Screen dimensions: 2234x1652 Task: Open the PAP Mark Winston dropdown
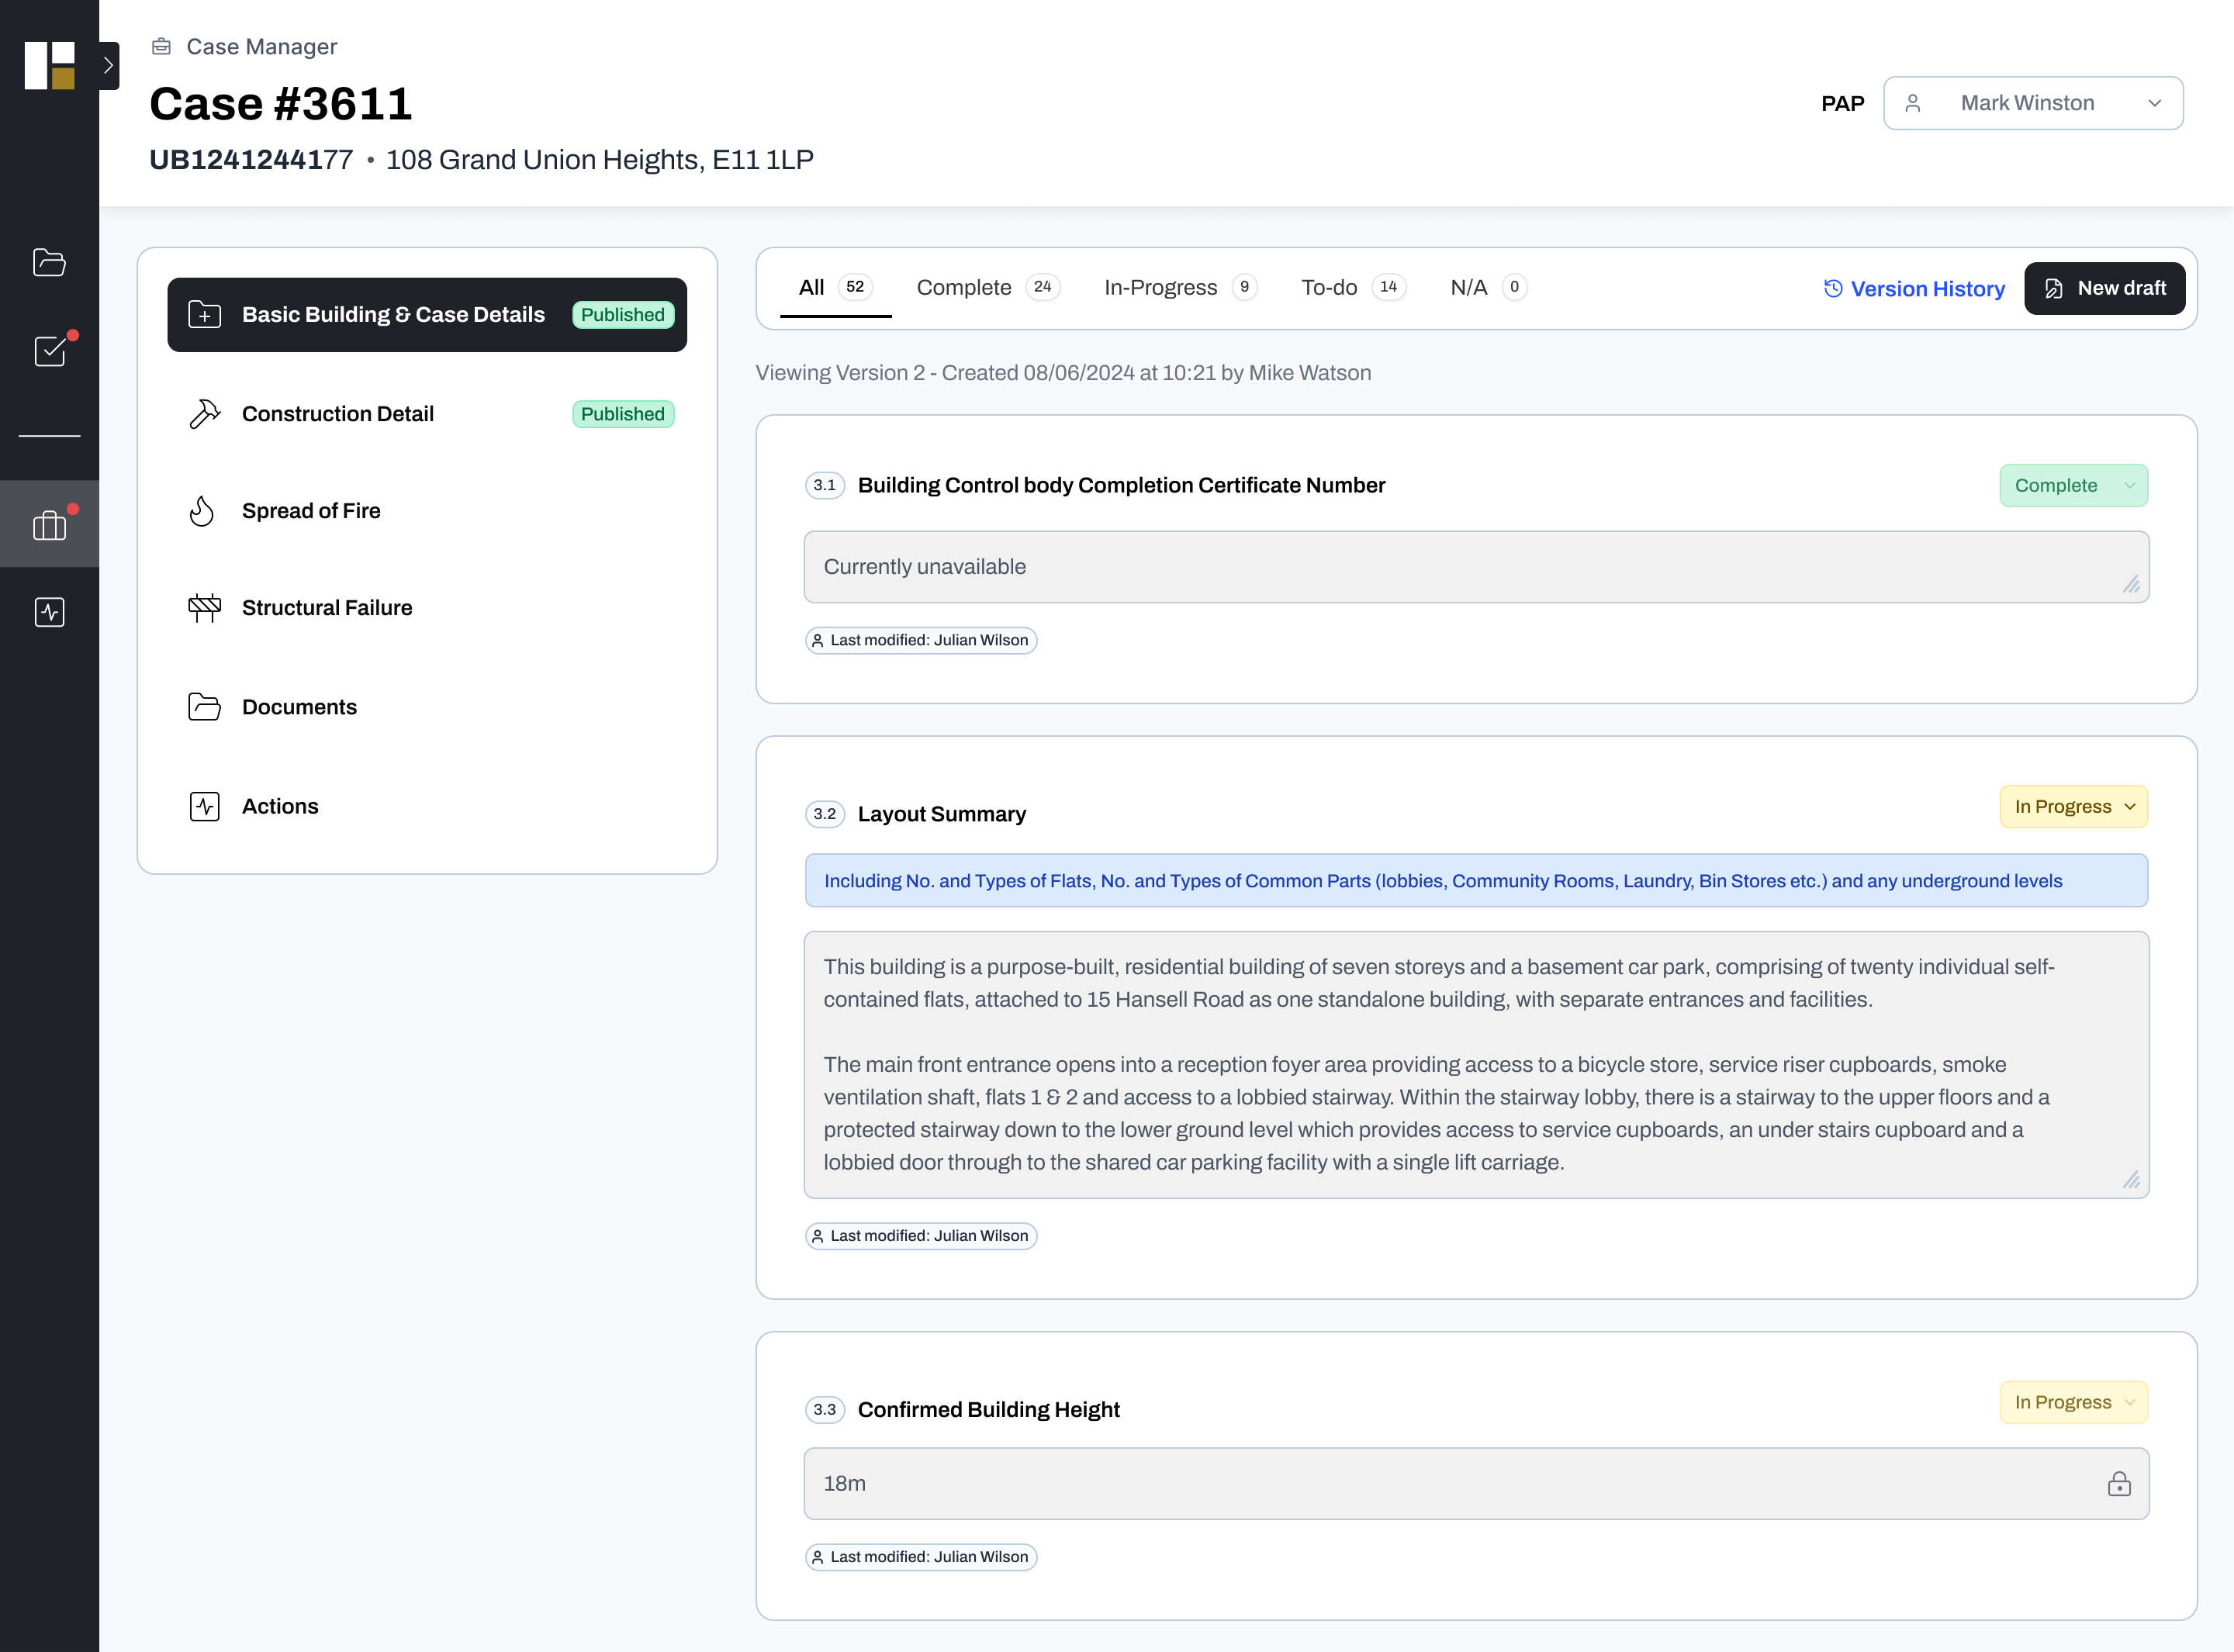(2033, 103)
